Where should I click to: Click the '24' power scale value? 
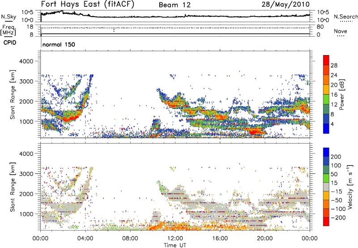point(334,75)
